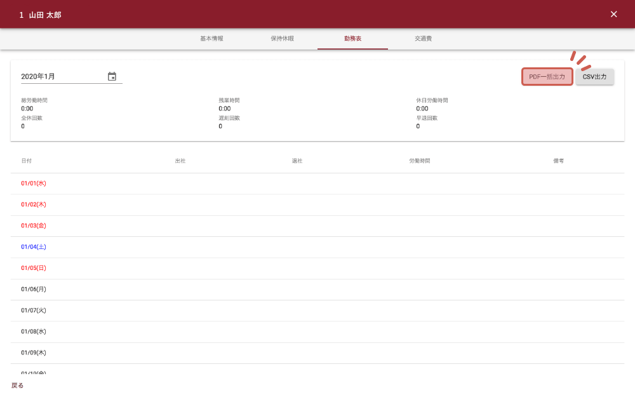The height and width of the screenshot is (397, 635).
Task: Click the 01/03(金) date entry
Action: [x=34, y=225]
